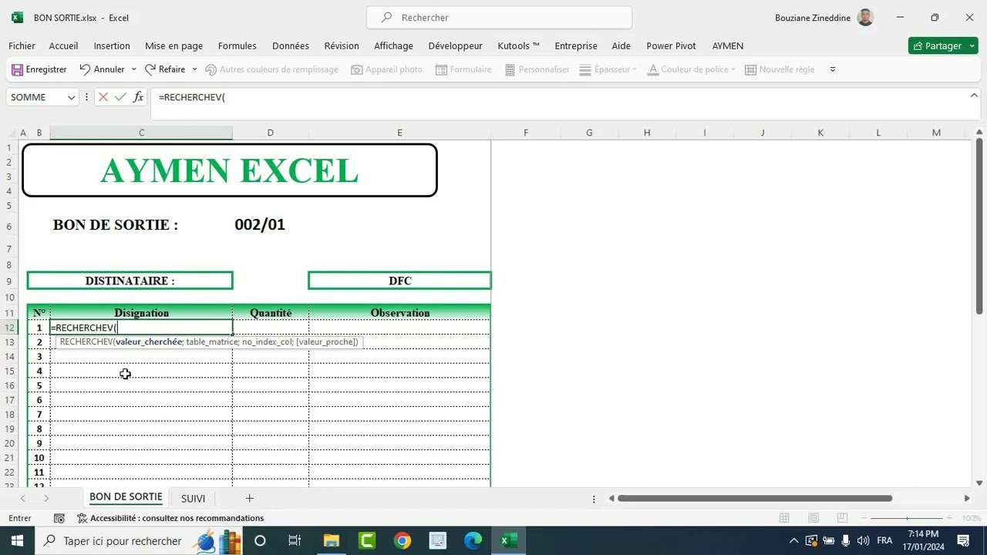Screen dimensions: 987x555
Task: Open the Formules ribbon tab
Action: click(x=237, y=46)
